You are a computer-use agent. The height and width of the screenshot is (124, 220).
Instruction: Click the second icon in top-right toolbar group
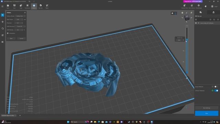(192, 6)
